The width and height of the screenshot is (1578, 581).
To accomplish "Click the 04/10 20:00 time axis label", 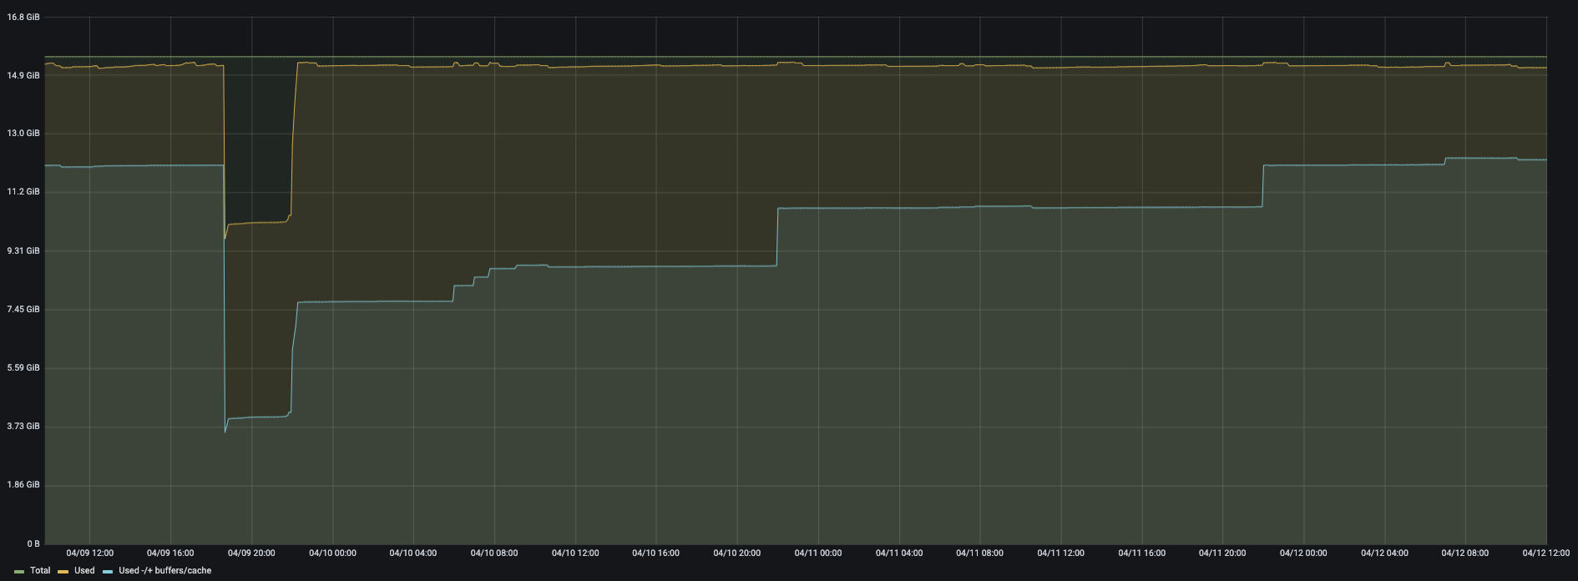I will point(737,553).
